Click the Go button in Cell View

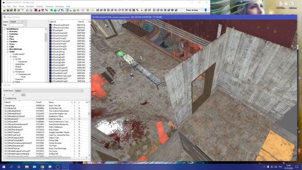(x=23, y=95)
